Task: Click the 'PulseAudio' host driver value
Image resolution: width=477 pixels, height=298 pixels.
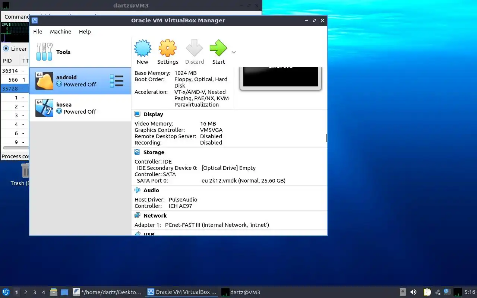Action: pos(183,200)
